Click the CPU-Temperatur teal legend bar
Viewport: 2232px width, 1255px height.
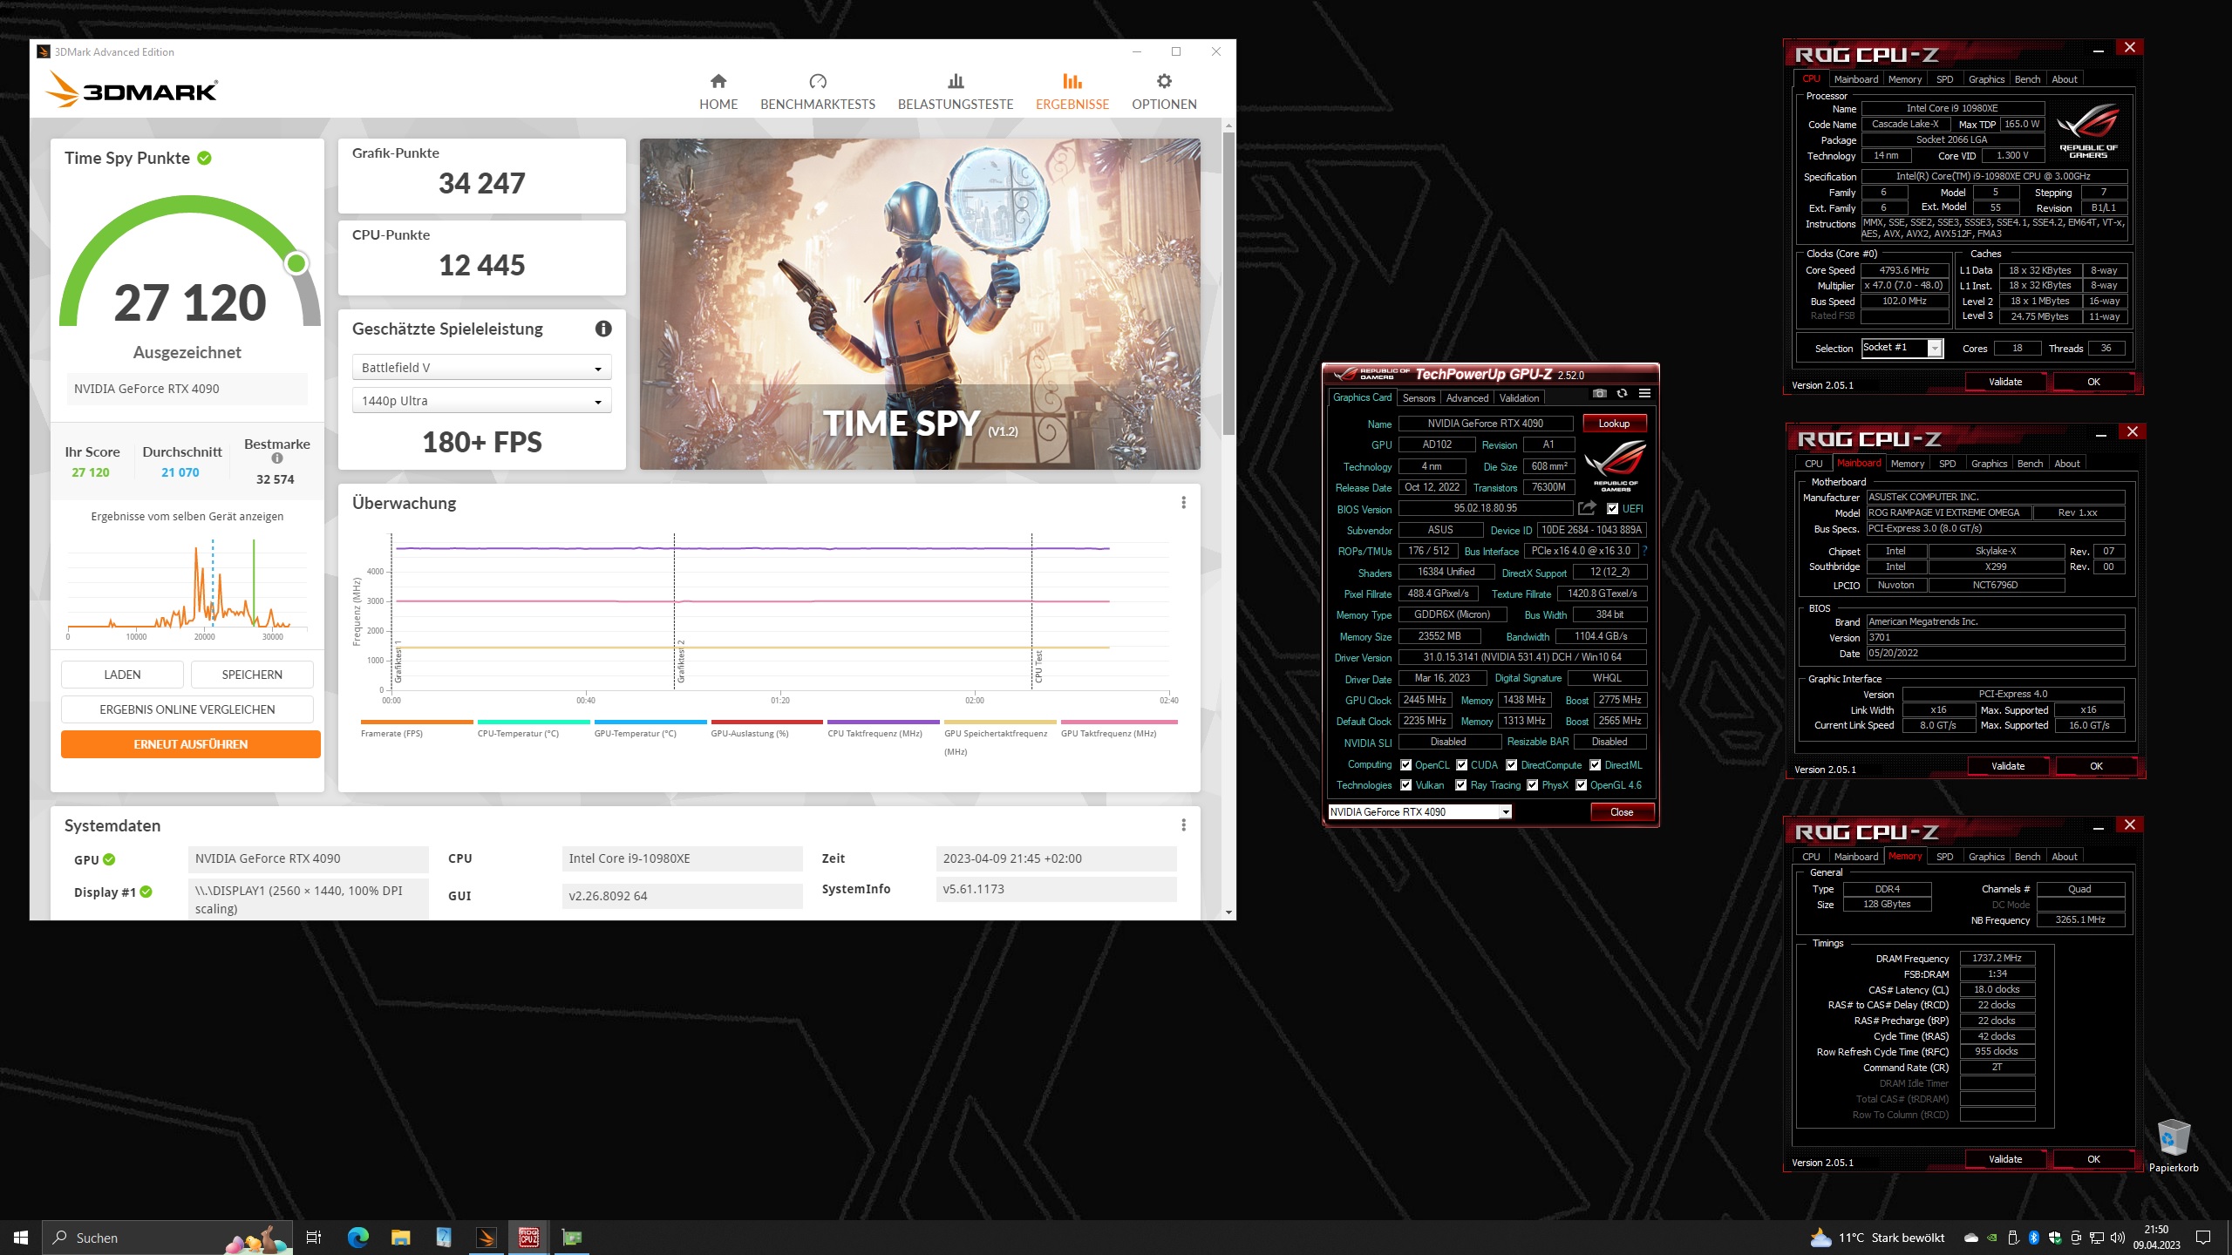click(x=534, y=722)
